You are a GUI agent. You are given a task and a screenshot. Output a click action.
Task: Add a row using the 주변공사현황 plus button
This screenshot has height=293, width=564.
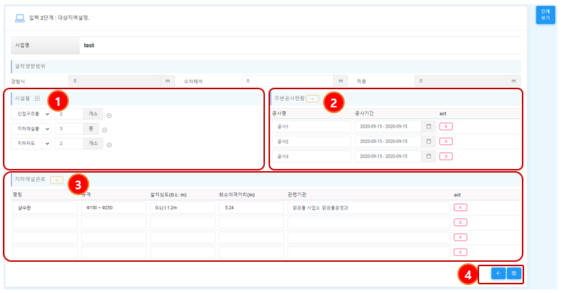pyautogui.click(x=312, y=99)
